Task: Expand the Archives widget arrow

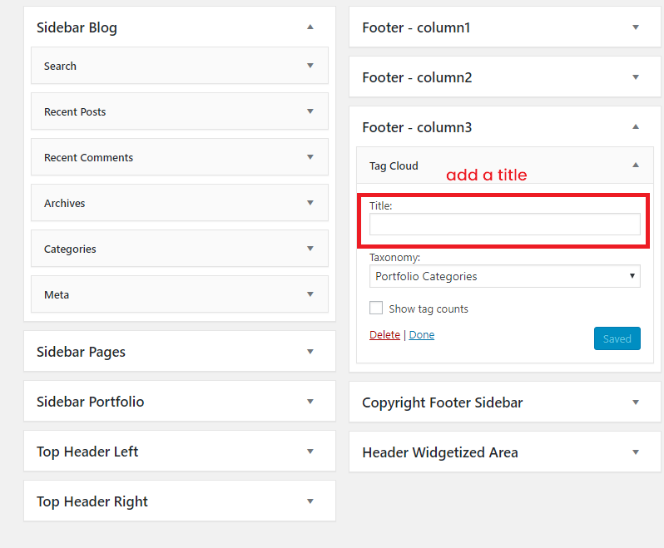Action: 310,203
